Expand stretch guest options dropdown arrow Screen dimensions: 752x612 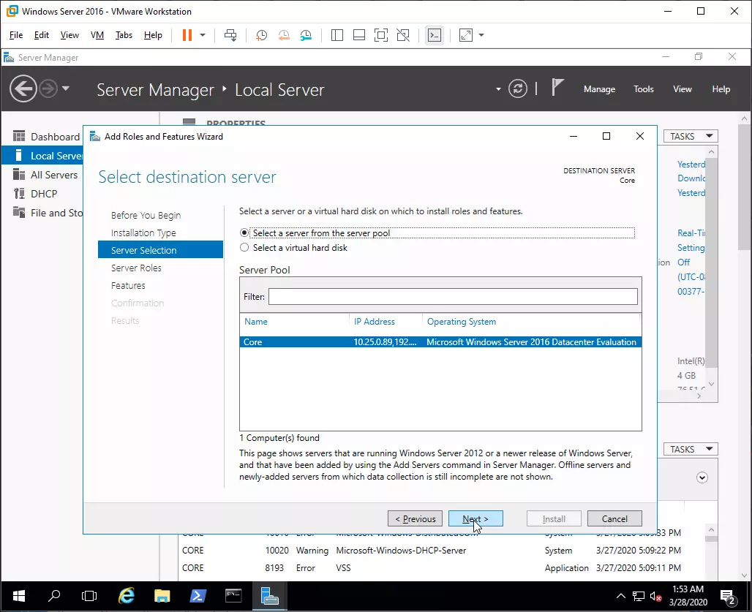tap(481, 35)
